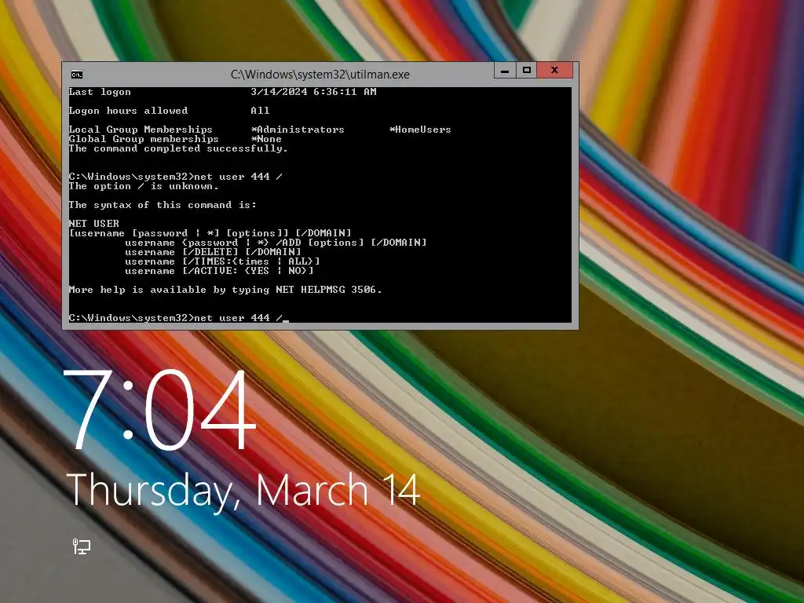Click the title text C:\Windows\system32\utilman.exe
Viewport: 804px width, 603px height.
320,75
